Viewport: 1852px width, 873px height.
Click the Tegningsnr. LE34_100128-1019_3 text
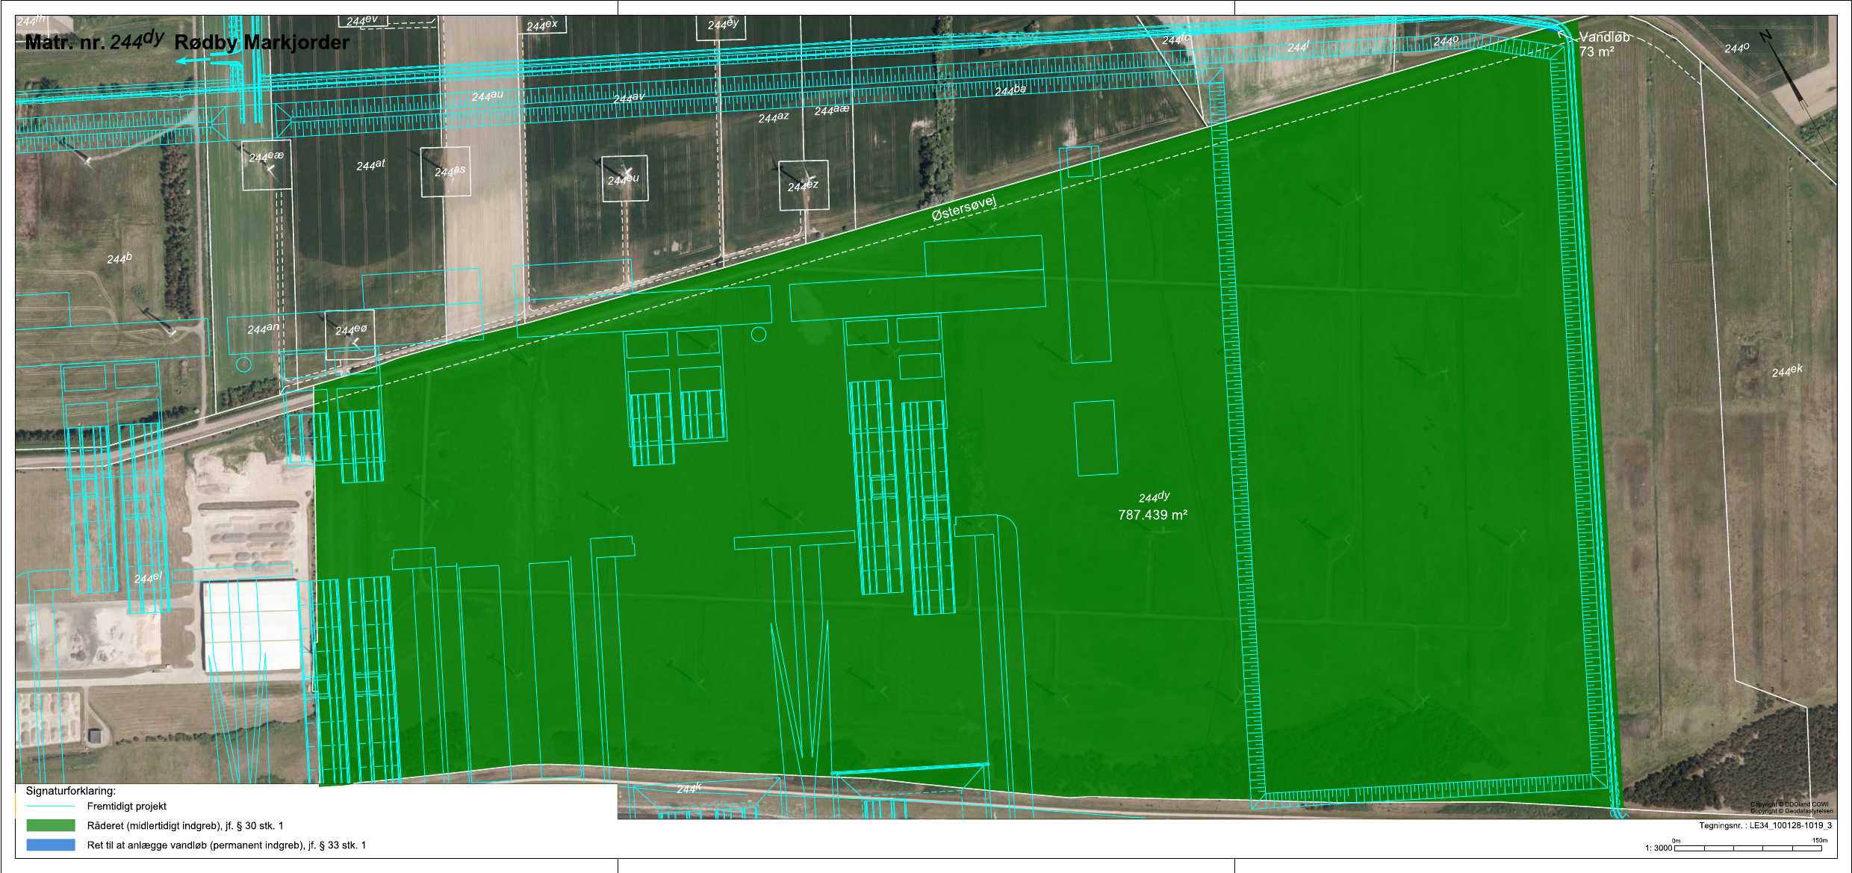point(1765,825)
